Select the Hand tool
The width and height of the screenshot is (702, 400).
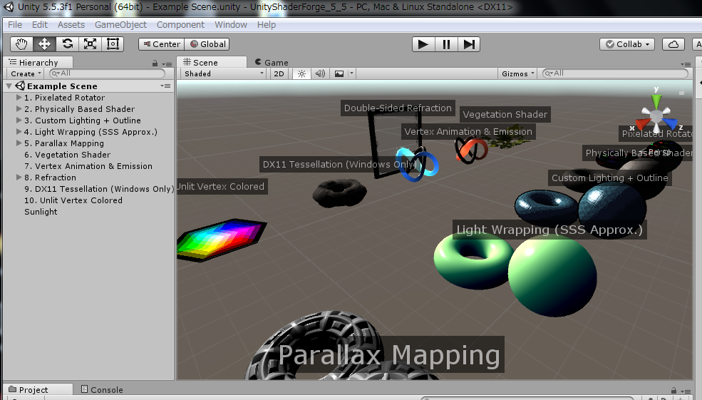tap(21, 44)
